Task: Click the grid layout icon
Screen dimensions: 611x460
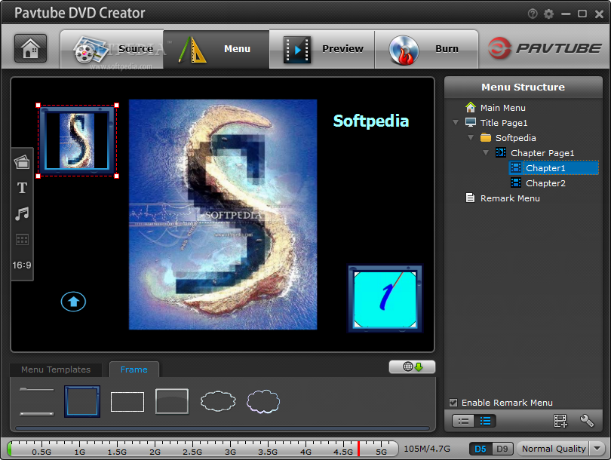Action: (x=22, y=240)
